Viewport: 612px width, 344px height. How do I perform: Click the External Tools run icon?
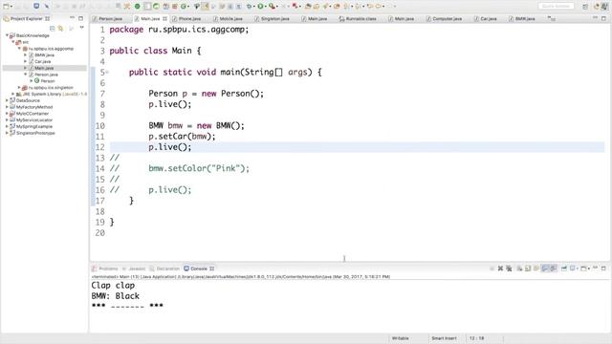tap(272, 7)
